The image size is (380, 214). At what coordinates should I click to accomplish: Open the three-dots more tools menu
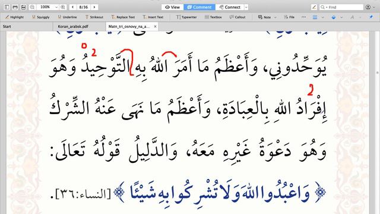tap(303, 17)
